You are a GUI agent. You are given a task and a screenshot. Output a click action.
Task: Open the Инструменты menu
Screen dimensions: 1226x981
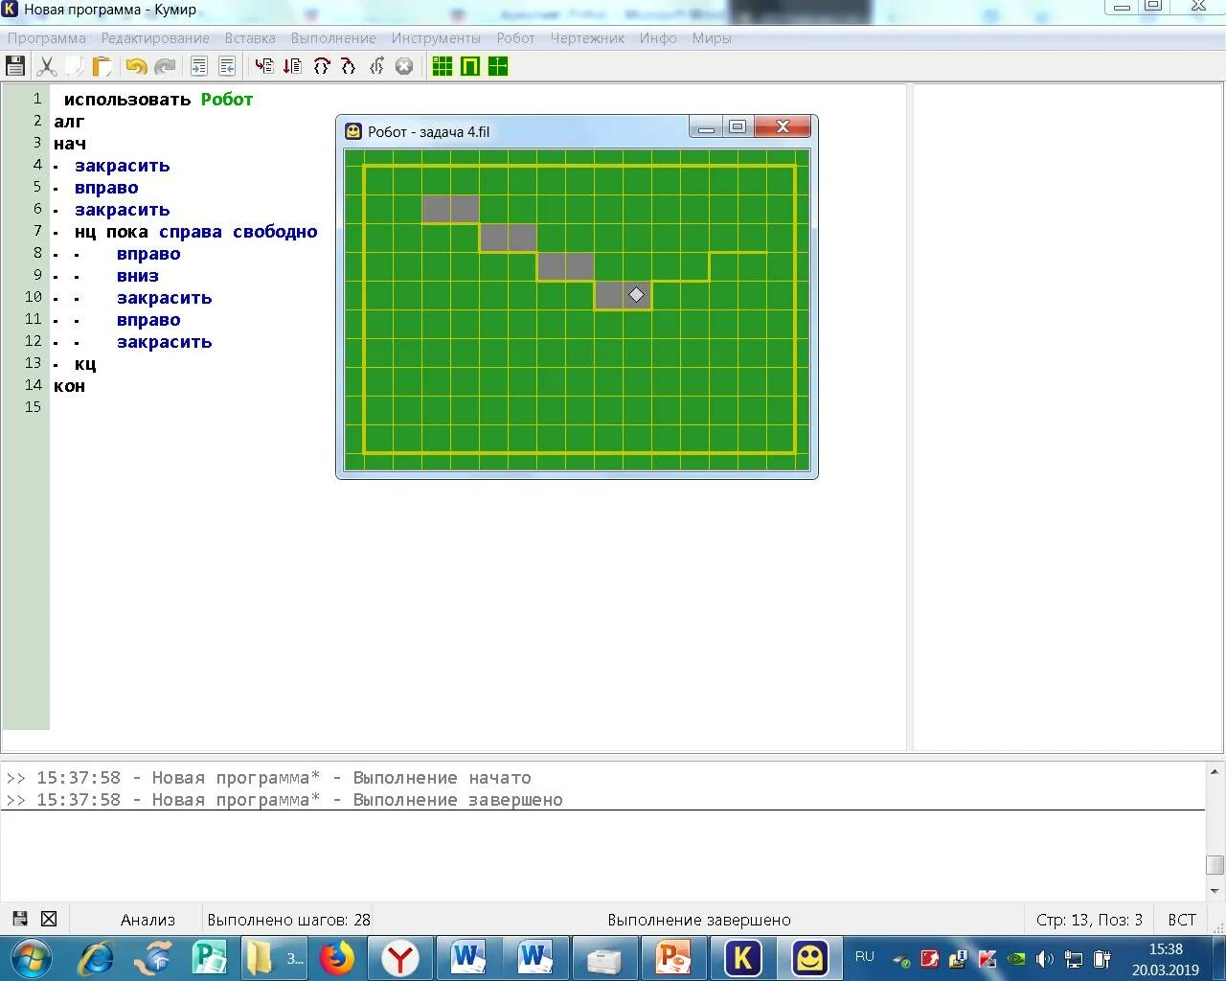(436, 38)
